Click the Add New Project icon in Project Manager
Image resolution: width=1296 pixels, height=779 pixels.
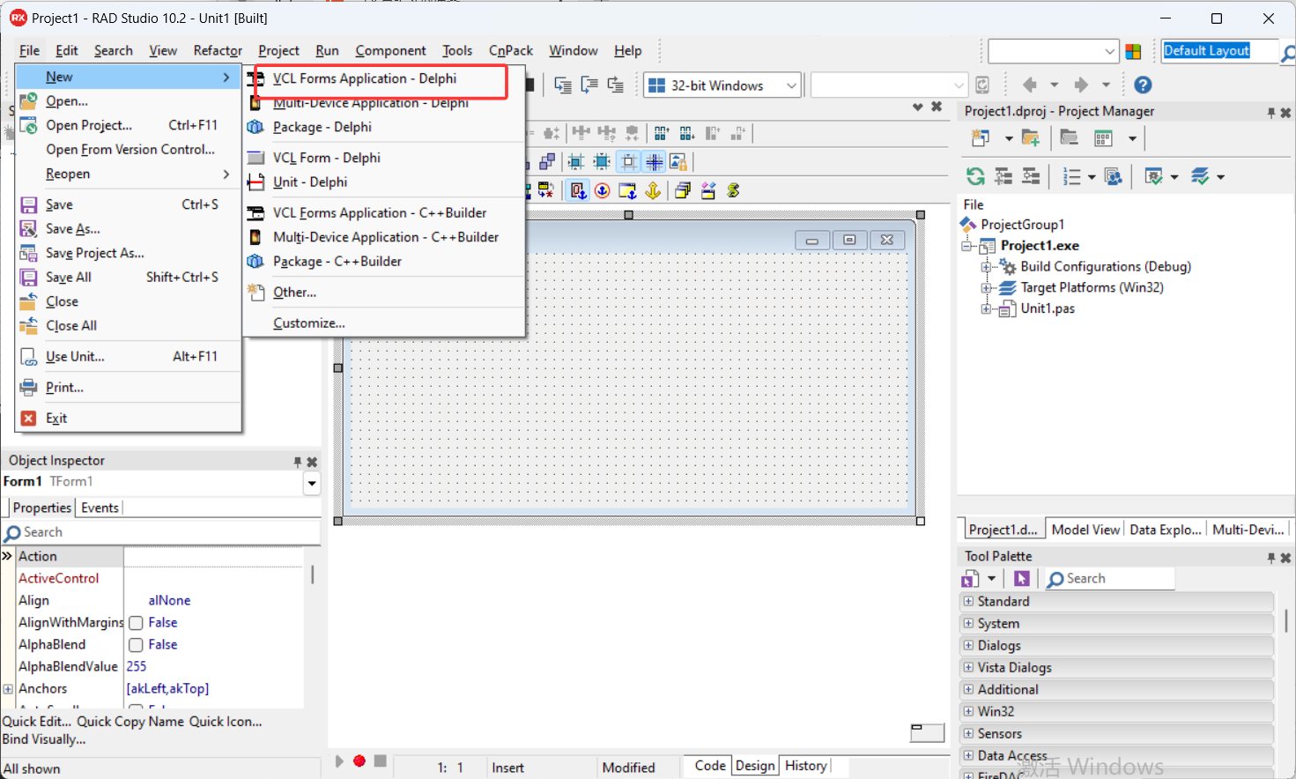pyautogui.click(x=980, y=138)
